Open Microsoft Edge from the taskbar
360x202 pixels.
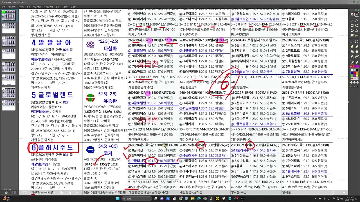coord(199,199)
